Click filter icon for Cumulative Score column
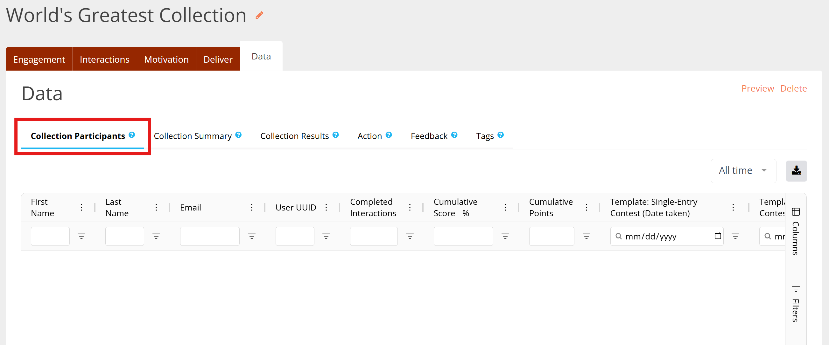 coord(505,236)
